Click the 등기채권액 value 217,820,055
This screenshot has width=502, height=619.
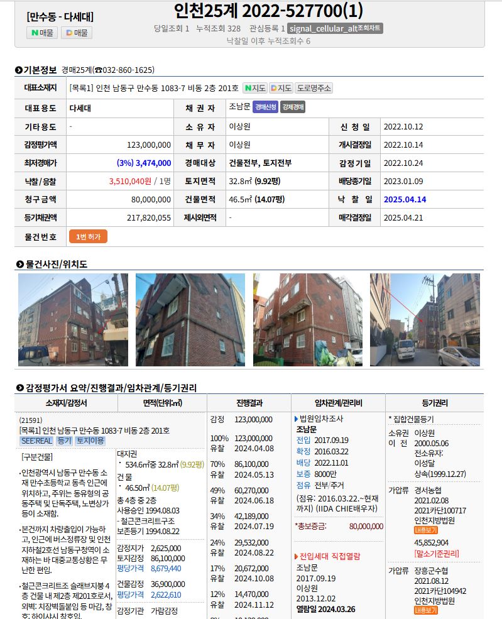tap(149, 218)
